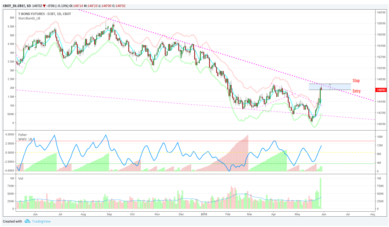Viewport: 389px width, 227px height.
Task: Click the 0.0000 Fisher axis label
Action: point(9,153)
